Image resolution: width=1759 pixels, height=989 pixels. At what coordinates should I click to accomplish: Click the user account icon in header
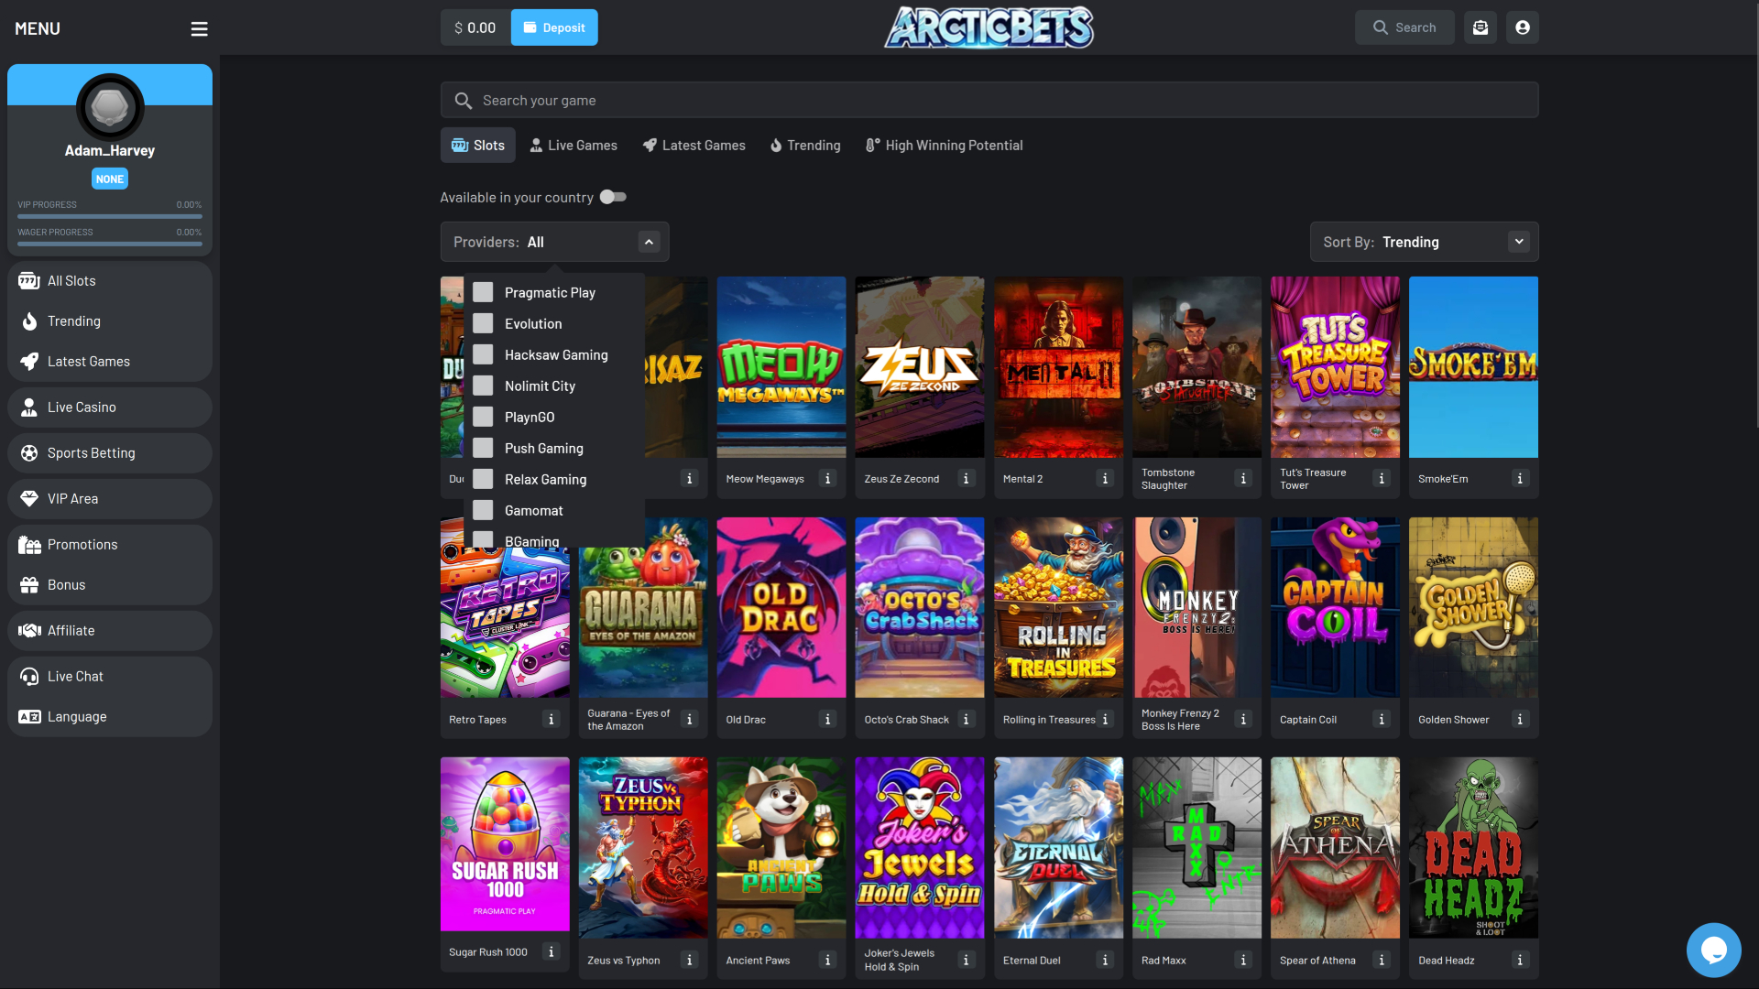tap(1523, 27)
